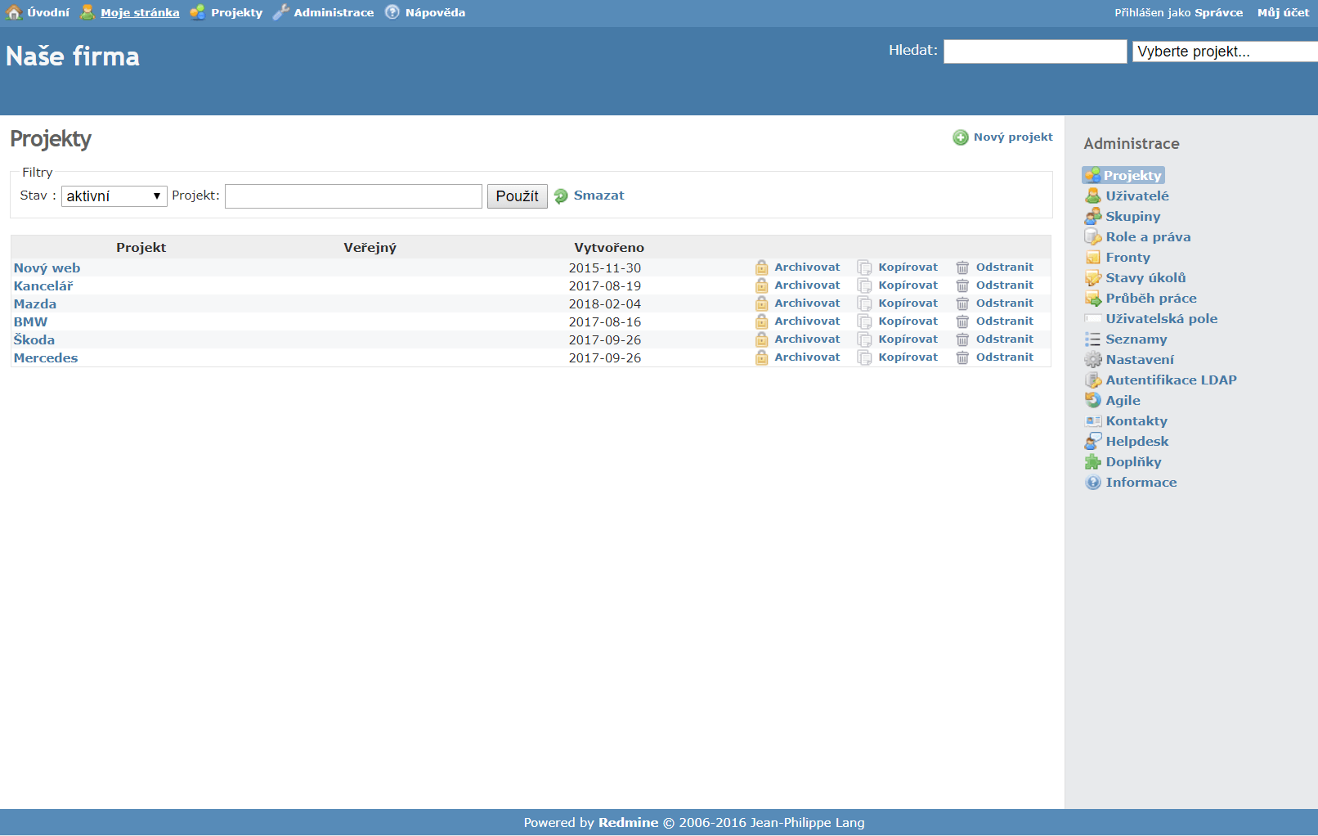The height and width of the screenshot is (836, 1318).
Task: Click the Role a práva icon
Action: [1093, 236]
